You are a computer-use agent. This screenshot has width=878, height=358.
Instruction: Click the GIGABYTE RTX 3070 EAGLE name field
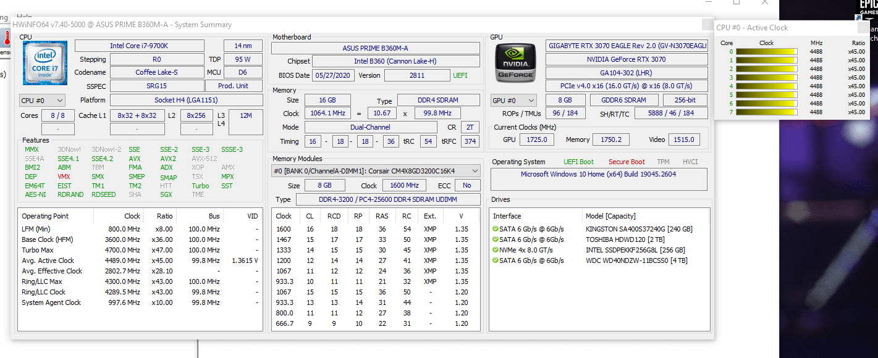coord(627,46)
